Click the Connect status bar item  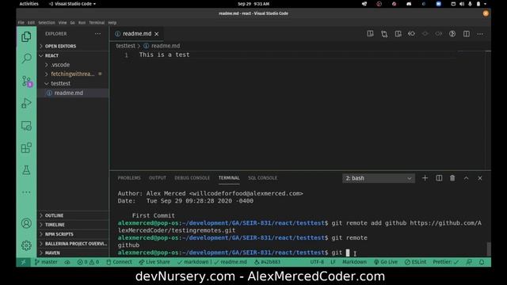(119, 262)
